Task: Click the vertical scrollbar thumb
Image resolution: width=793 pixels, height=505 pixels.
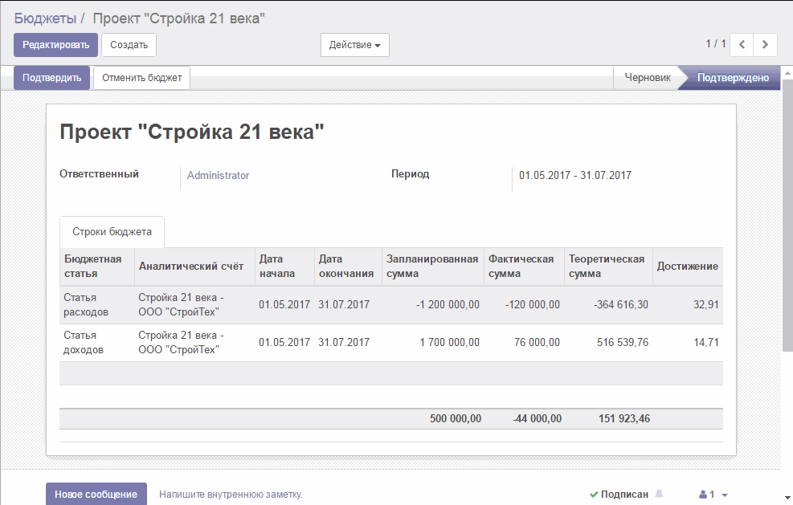Action: click(x=787, y=215)
